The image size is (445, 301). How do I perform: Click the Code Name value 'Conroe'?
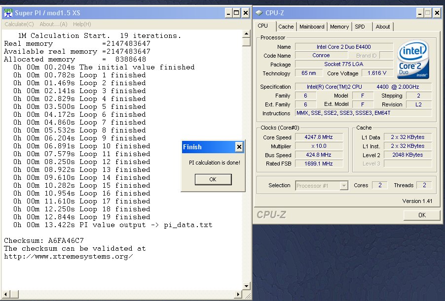click(321, 55)
